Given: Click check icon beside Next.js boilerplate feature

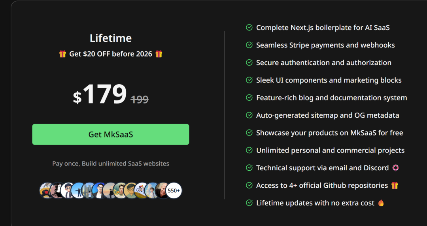Looking at the screenshot, I should tap(249, 28).
